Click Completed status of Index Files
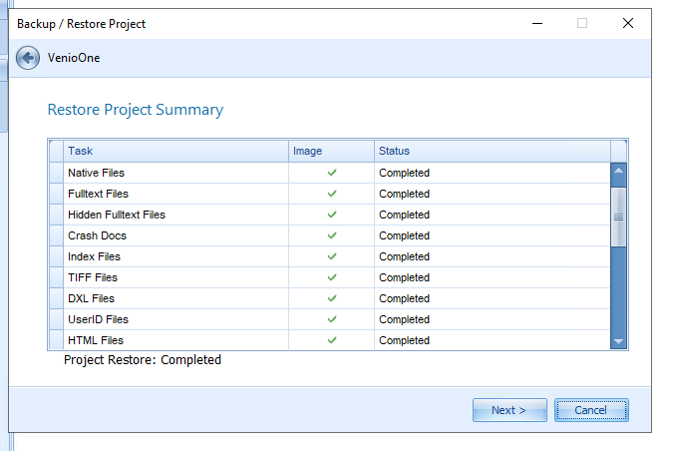This screenshot has height=451, width=676. click(405, 256)
